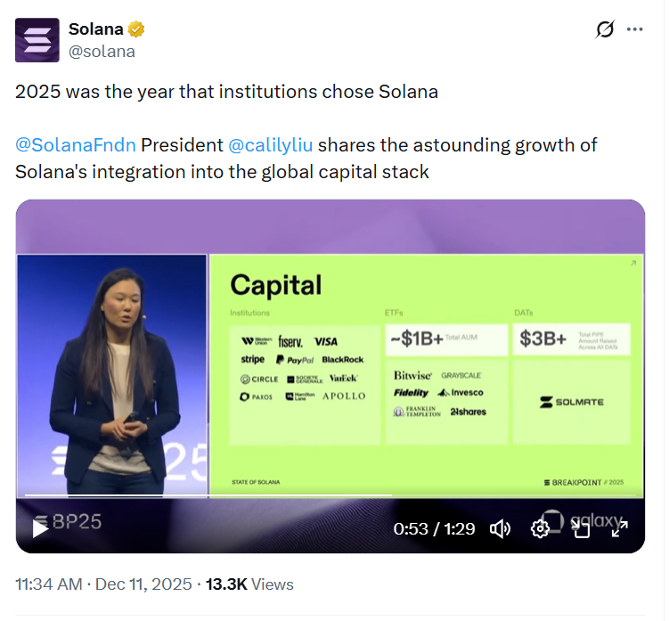The width and height of the screenshot is (669, 621).
Task: Open the @solana handle
Action: (x=102, y=51)
